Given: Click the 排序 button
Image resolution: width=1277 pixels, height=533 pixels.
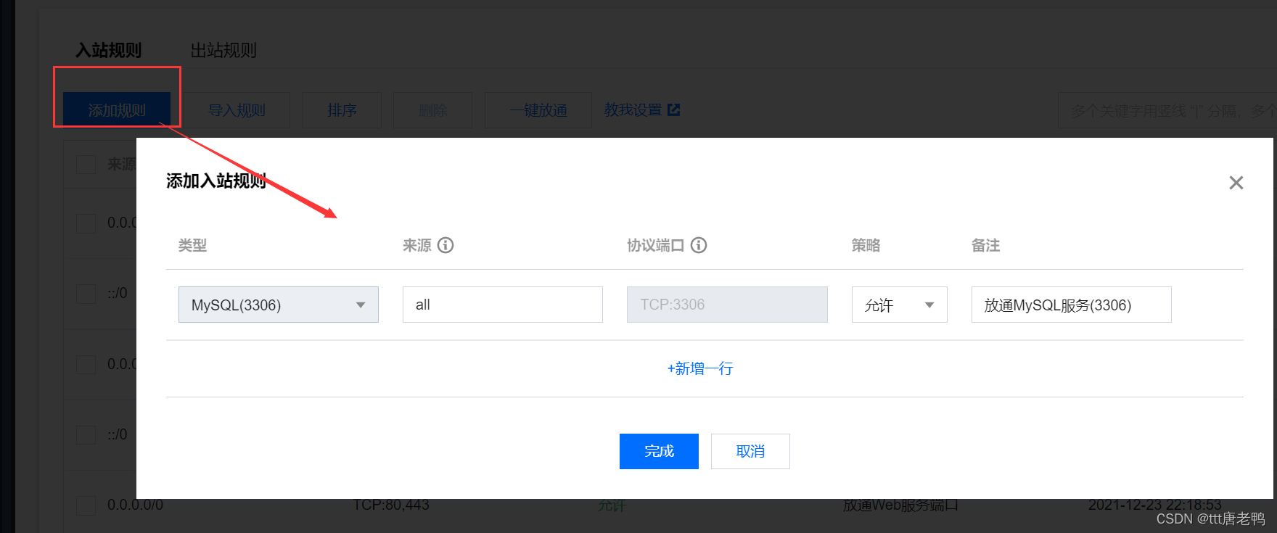Looking at the screenshot, I should click(342, 110).
